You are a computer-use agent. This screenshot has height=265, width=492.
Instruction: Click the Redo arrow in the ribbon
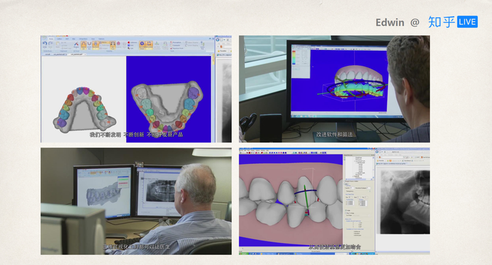pos(50,44)
